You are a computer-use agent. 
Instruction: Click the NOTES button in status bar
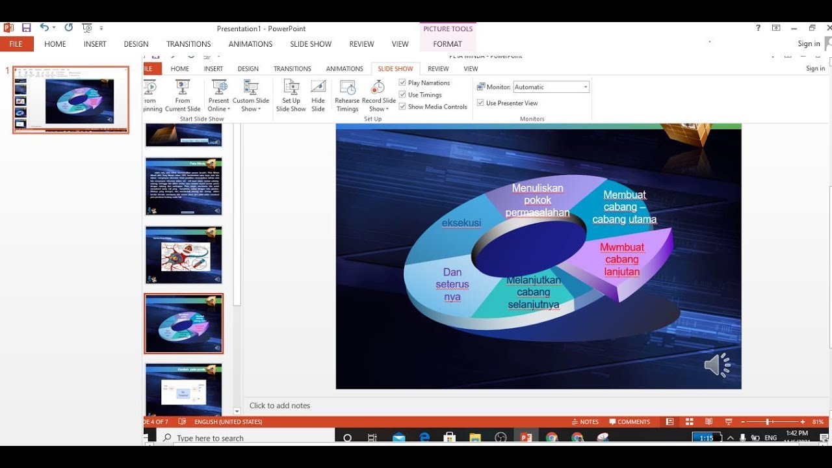(x=585, y=422)
